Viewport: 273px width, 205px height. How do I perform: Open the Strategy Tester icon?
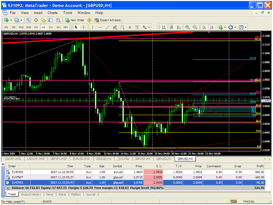[58, 20]
